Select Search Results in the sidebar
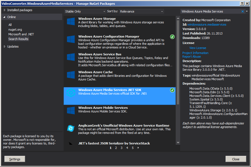The height and width of the screenshot is (167, 251). click(18, 39)
